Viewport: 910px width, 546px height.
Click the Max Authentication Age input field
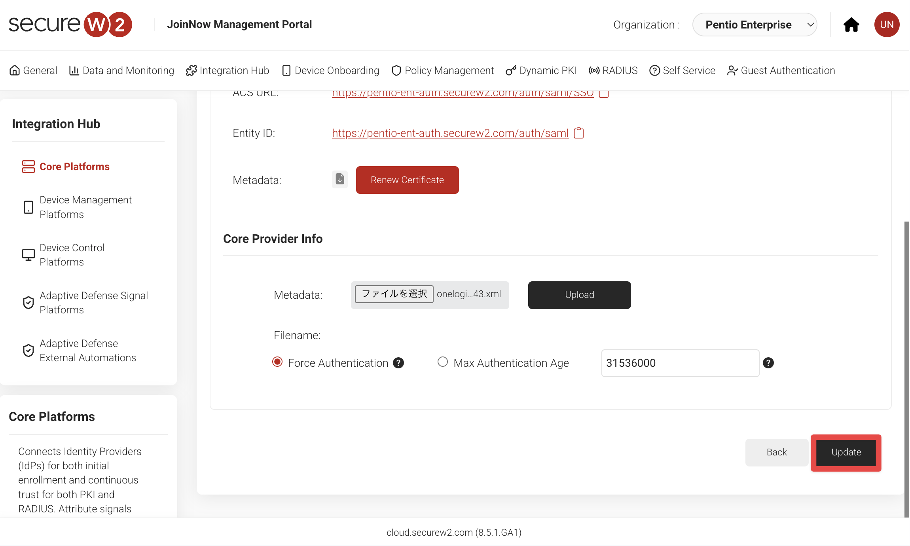pyautogui.click(x=681, y=363)
